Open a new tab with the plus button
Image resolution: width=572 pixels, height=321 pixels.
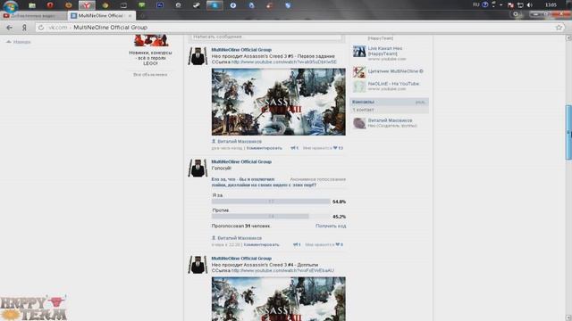(142, 16)
